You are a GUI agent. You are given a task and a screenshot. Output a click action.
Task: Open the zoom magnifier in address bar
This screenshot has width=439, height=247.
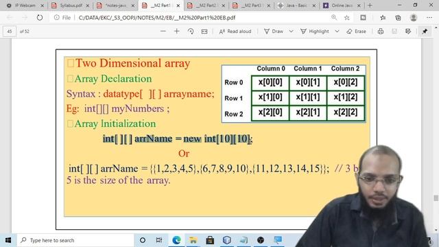[x=334, y=18]
